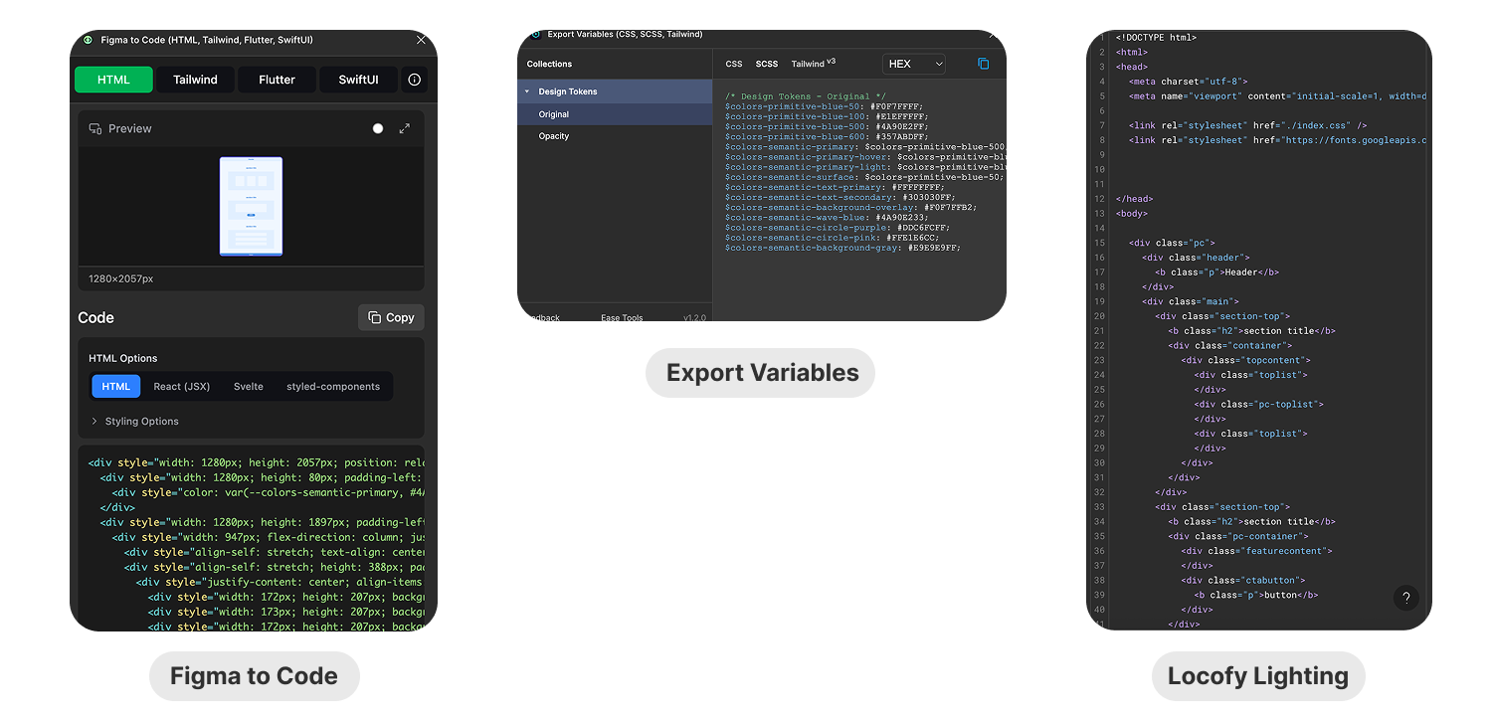Click the div class="pc-toplist" code line

click(1259, 405)
